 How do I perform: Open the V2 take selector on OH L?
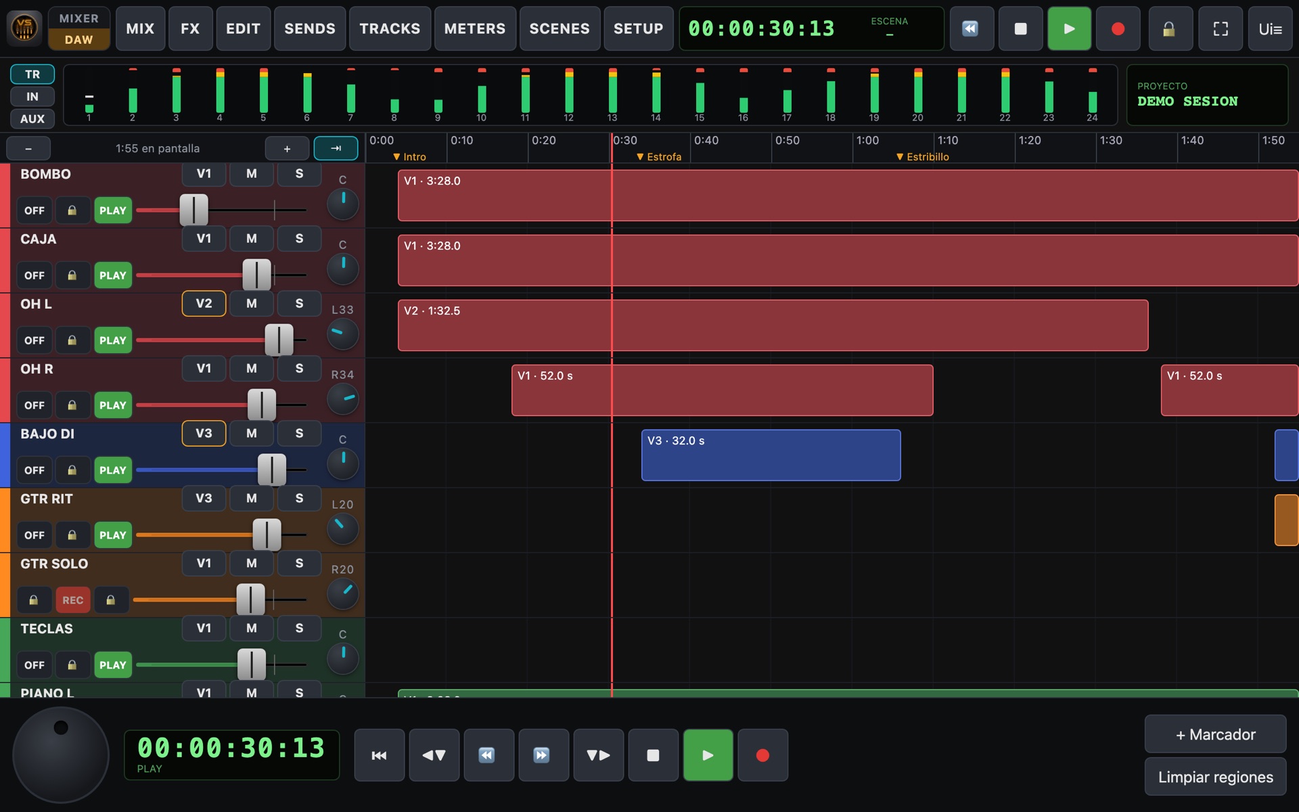(204, 304)
